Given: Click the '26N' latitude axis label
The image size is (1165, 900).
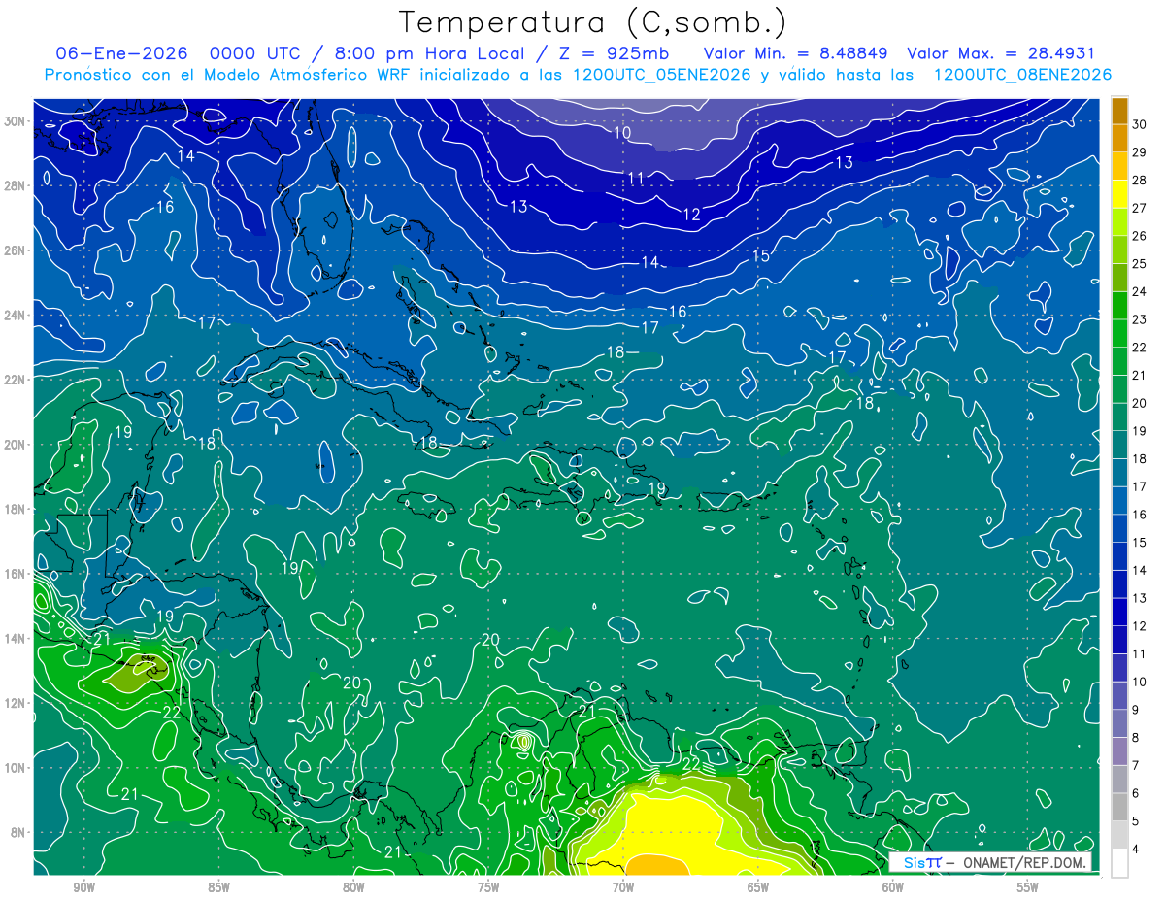Looking at the screenshot, I should pyautogui.click(x=15, y=250).
